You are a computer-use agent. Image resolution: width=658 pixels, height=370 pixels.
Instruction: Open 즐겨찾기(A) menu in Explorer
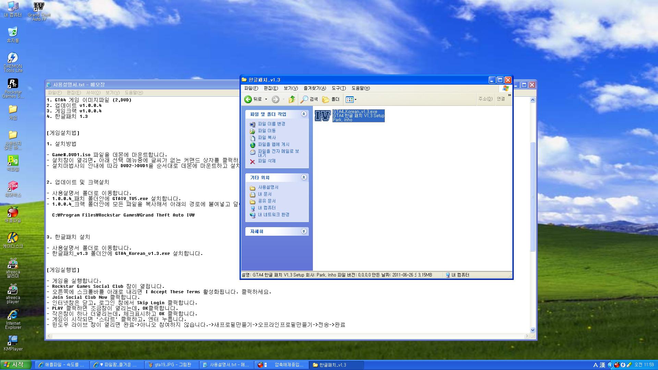tap(315, 88)
